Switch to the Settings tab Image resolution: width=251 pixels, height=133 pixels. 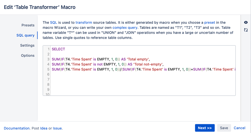point(27,45)
